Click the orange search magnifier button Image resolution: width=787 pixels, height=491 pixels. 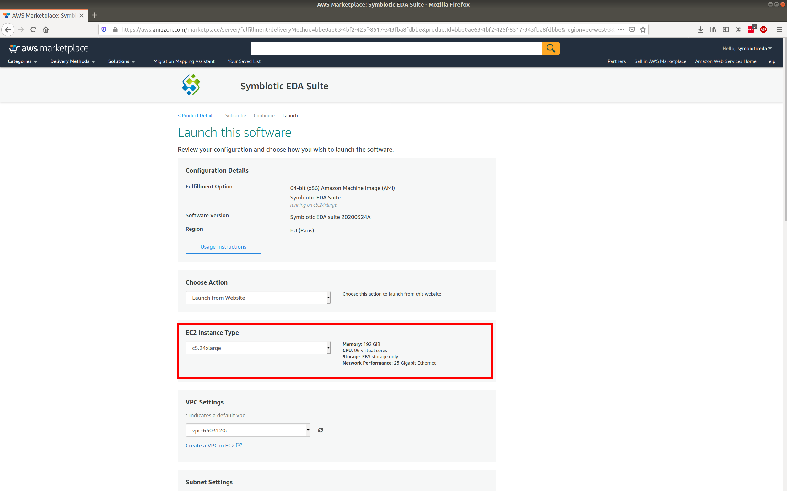click(x=551, y=48)
